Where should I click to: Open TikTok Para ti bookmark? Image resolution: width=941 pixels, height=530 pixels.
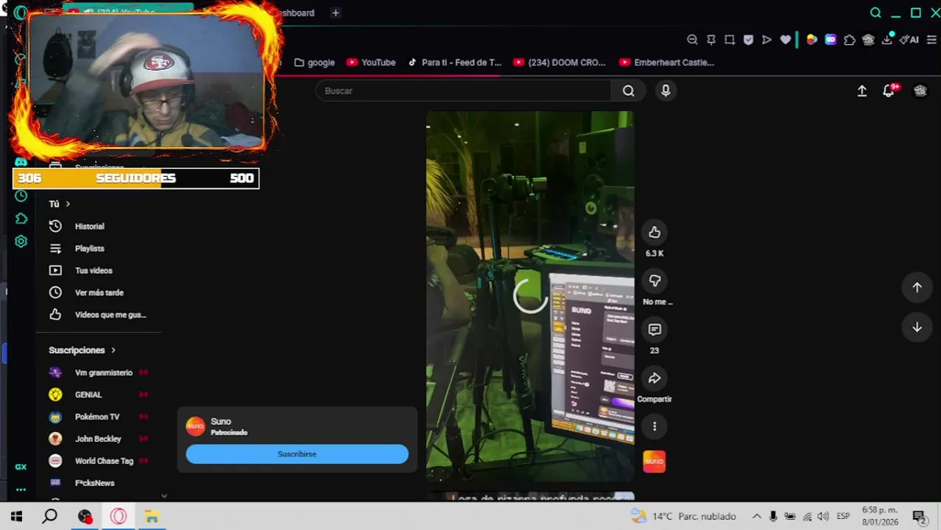[x=454, y=63]
